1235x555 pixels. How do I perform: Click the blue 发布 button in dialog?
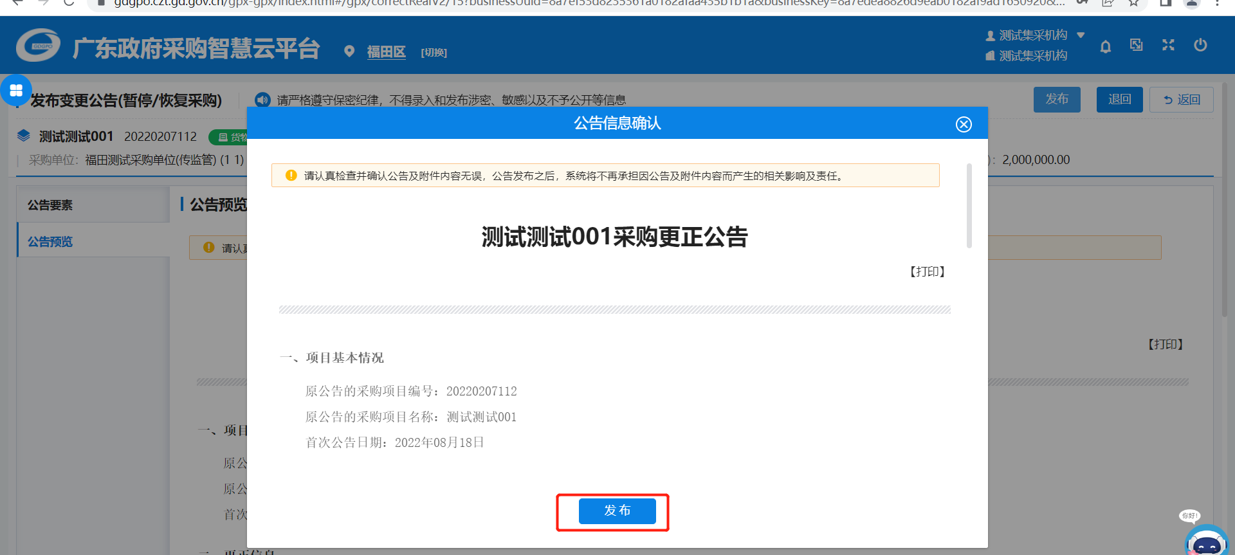pyautogui.click(x=617, y=511)
